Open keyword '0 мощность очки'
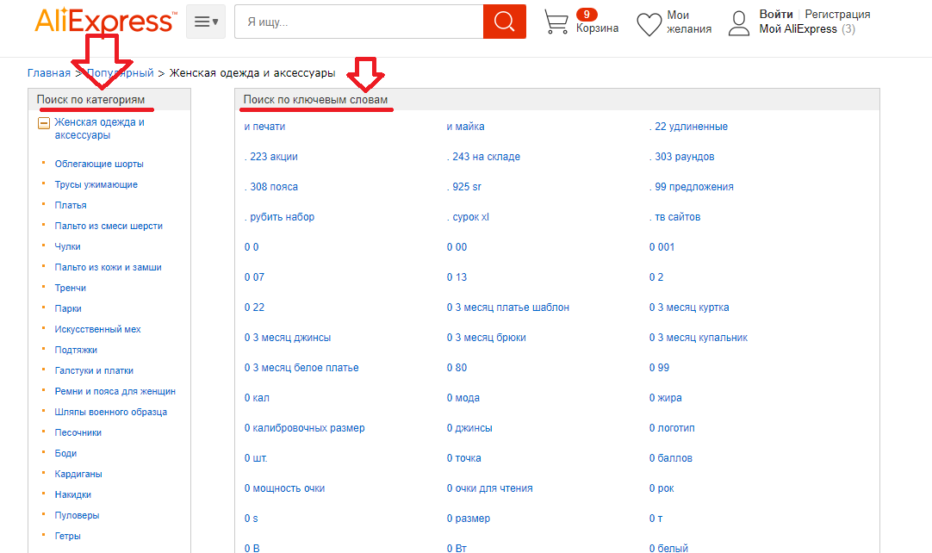 pos(285,488)
